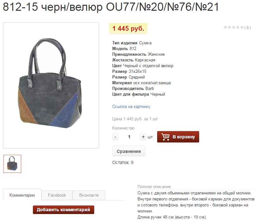Click the 1 445 руб. price label

tap(128, 28)
